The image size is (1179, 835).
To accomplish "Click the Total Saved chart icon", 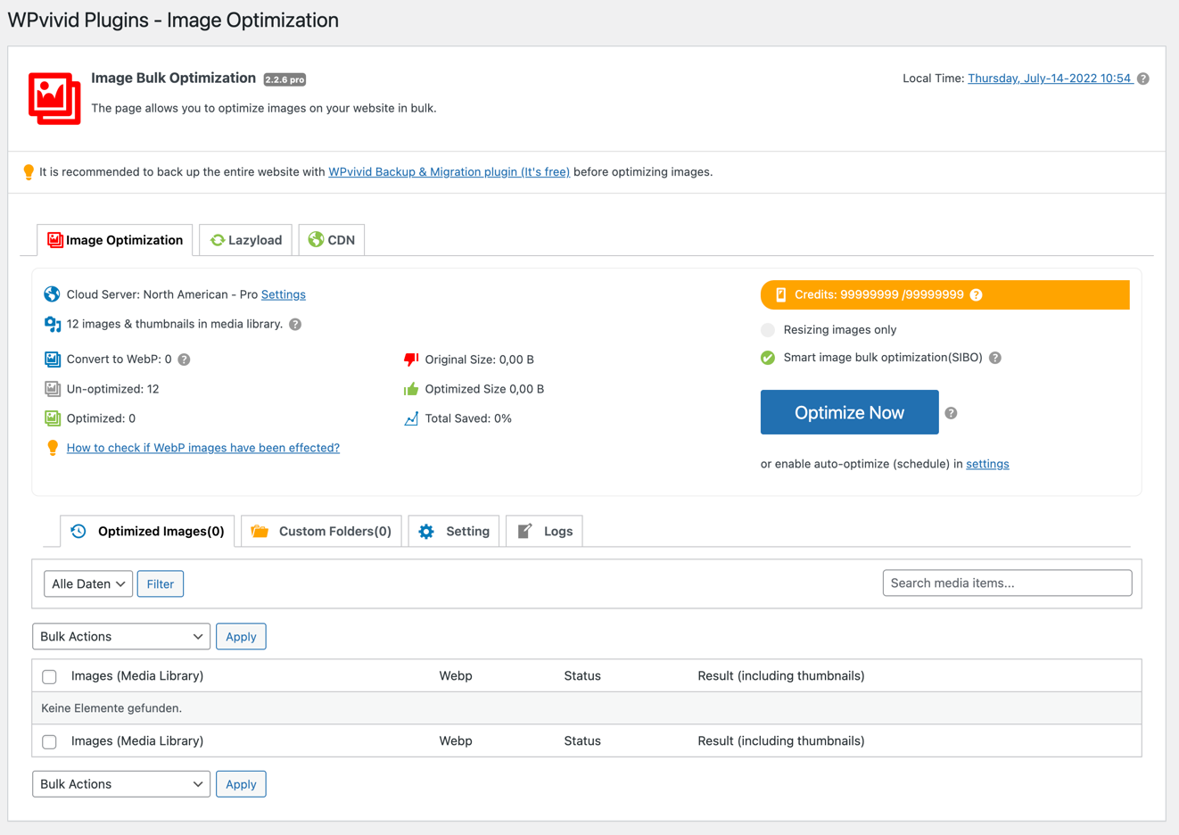I will click(x=411, y=418).
